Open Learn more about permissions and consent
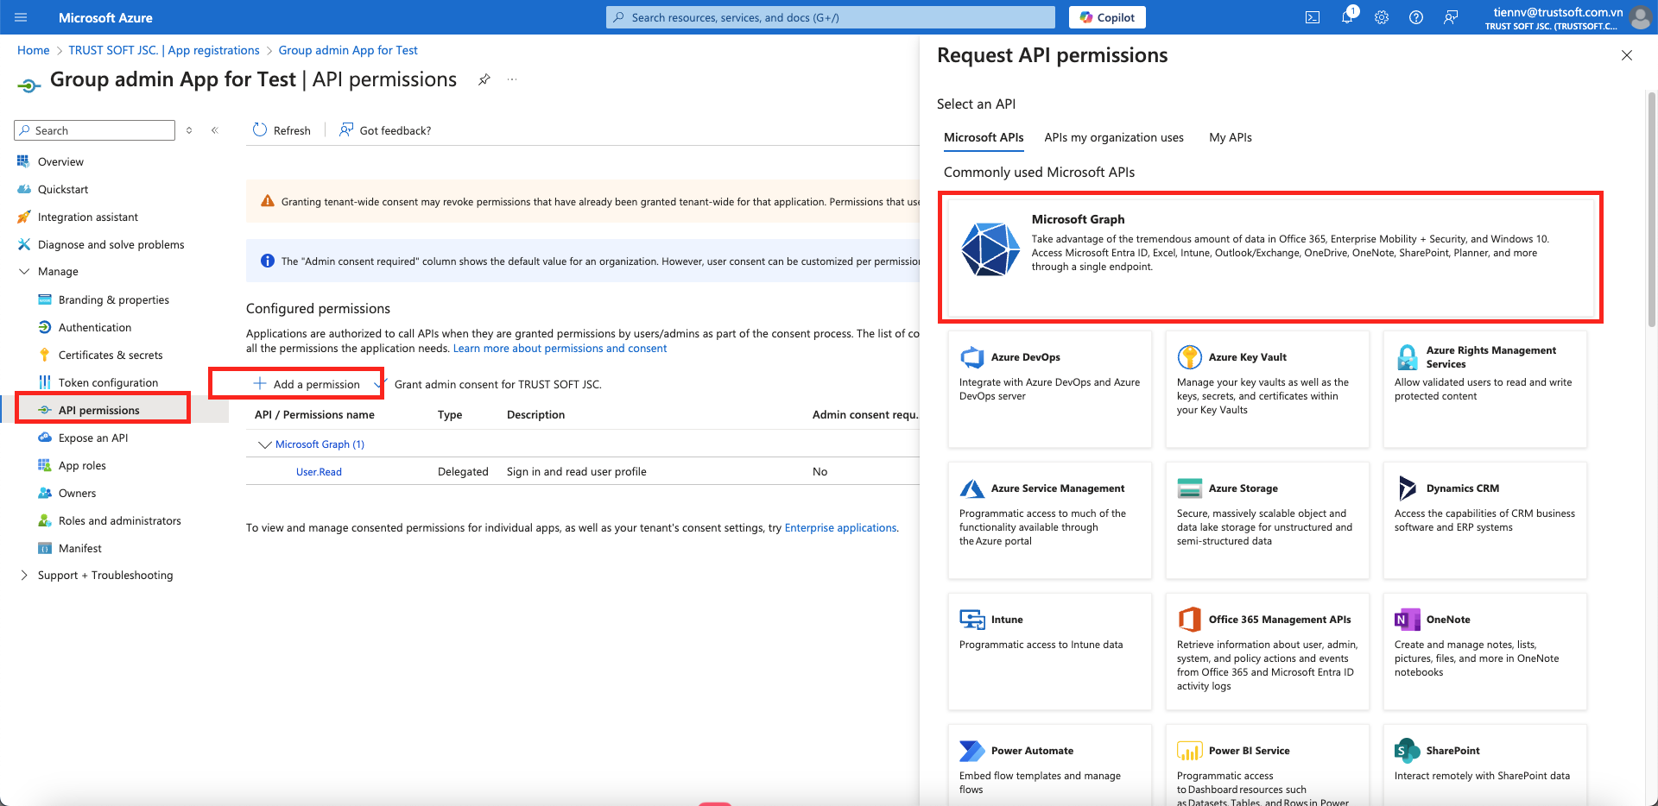 point(560,349)
